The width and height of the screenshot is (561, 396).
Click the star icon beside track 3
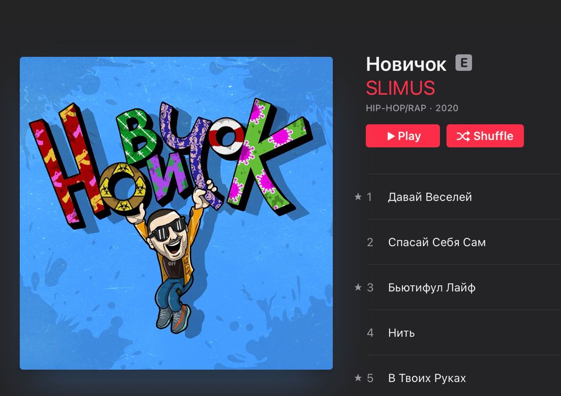[358, 287]
